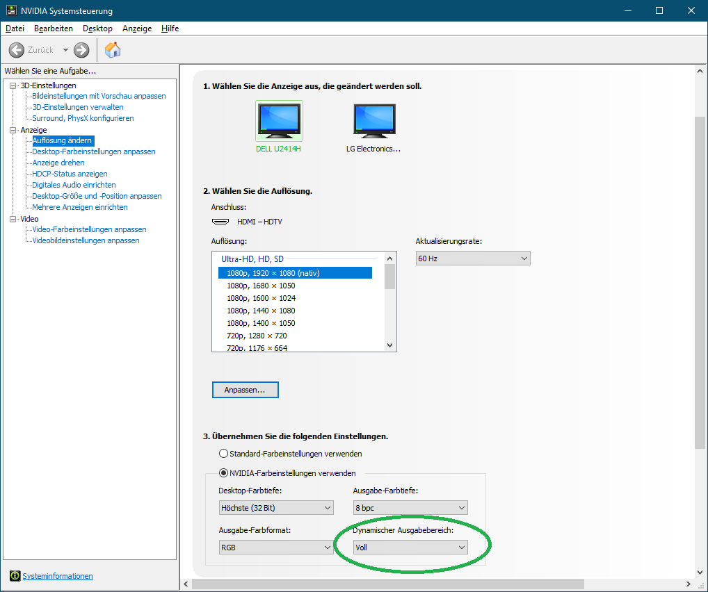Image resolution: width=708 pixels, height=592 pixels.
Task: Collapse the 3D-Einstellungen tree node
Action: (x=13, y=85)
